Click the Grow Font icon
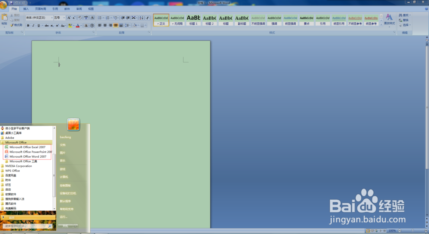Viewport: 429px width, 234px height. (69, 18)
